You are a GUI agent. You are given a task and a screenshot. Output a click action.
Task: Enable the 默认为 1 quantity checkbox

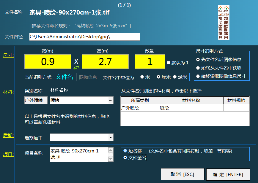pyautogui.click(x=169, y=63)
